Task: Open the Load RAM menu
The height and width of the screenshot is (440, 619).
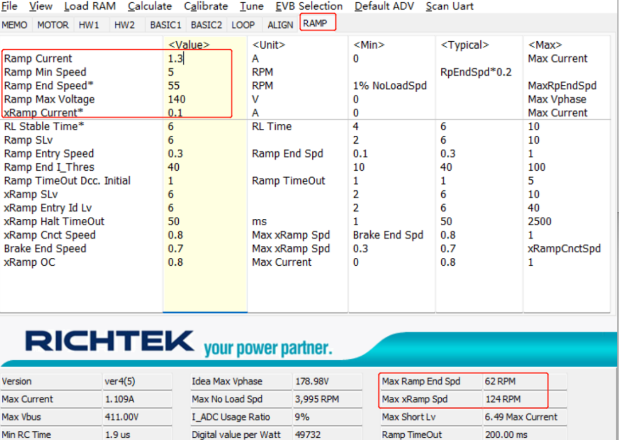Action: [x=89, y=6]
